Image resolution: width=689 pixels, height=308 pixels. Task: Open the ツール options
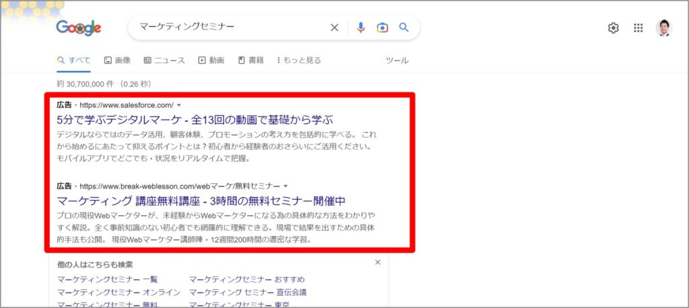pos(397,60)
